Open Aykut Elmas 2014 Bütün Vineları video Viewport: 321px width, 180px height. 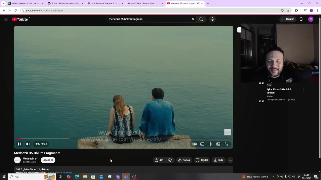(x=279, y=91)
